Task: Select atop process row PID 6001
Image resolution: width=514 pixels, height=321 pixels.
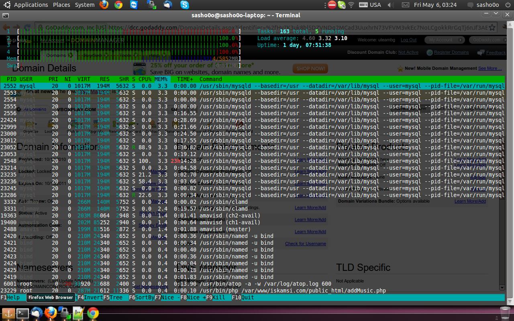Action: (x=252, y=284)
